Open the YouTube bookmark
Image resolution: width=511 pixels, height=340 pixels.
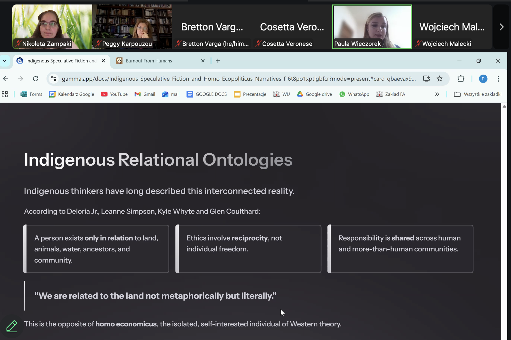pos(114,94)
